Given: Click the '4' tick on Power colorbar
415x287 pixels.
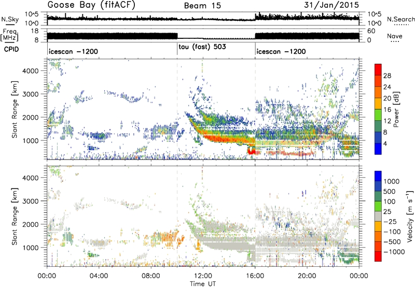Looking at the screenshot, I should pos(385,143).
